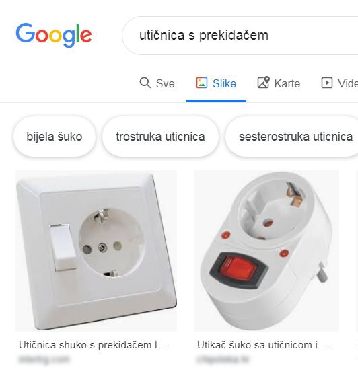Viewport: 358px width, 376px height.
Task: Select the trostruka uticnica chip
Action: coord(160,137)
